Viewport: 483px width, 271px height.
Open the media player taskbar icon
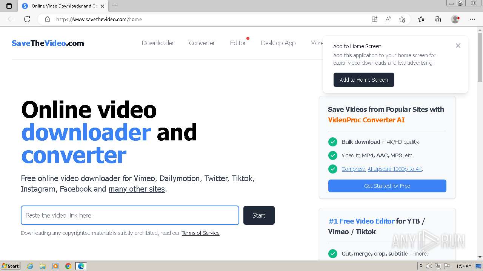[x=55, y=266]
